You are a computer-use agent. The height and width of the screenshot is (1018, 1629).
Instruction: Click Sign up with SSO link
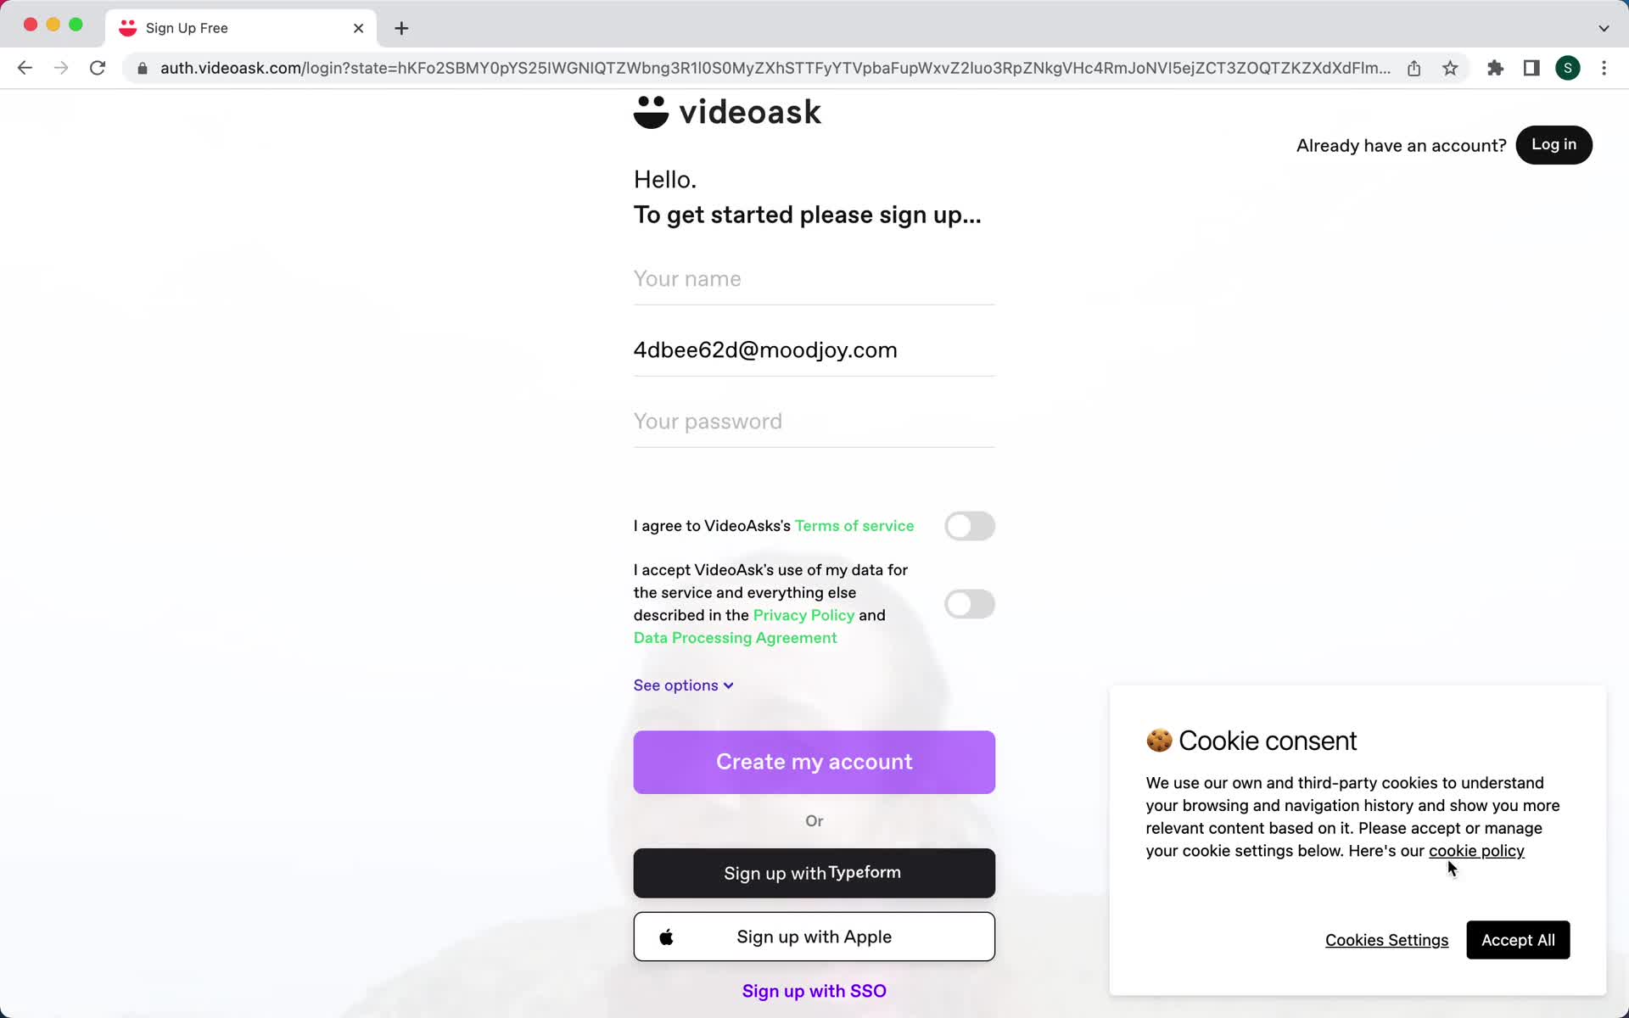tap(814, 991)
